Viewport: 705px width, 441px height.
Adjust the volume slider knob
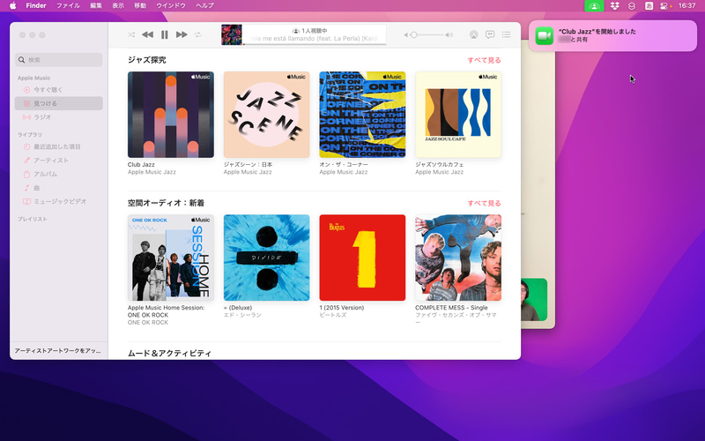[413, 34]
